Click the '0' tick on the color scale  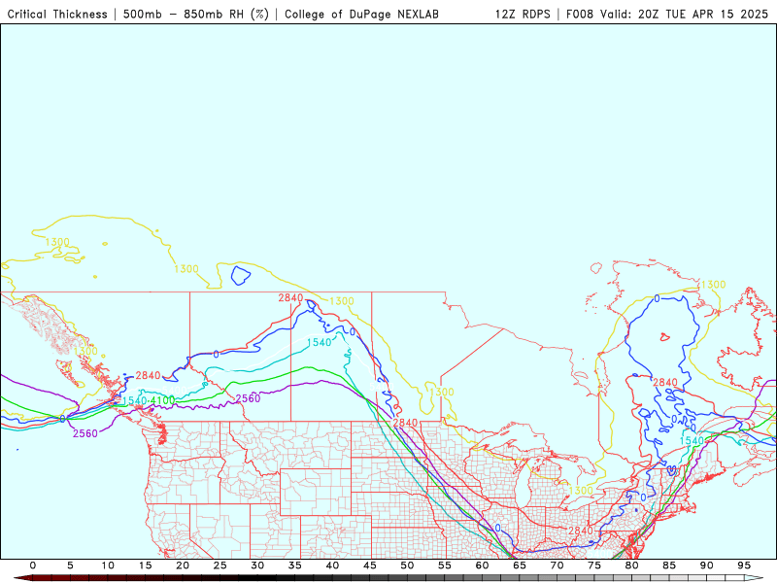pos(33,566)
